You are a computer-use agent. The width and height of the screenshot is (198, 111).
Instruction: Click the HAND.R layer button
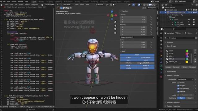point(146,68)
